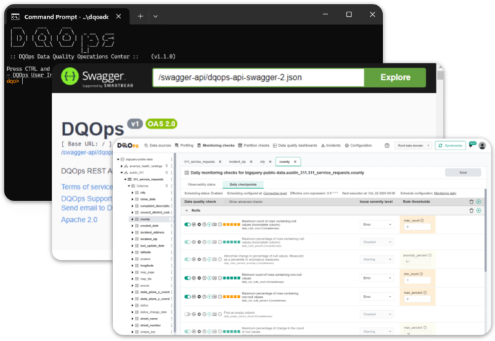Toggle the minimum non-null count check switch
Screen dimensions: 495x341
[x=188, y=278]
